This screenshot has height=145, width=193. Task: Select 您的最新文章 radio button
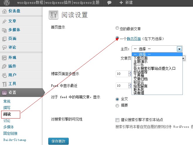[117, 29]
